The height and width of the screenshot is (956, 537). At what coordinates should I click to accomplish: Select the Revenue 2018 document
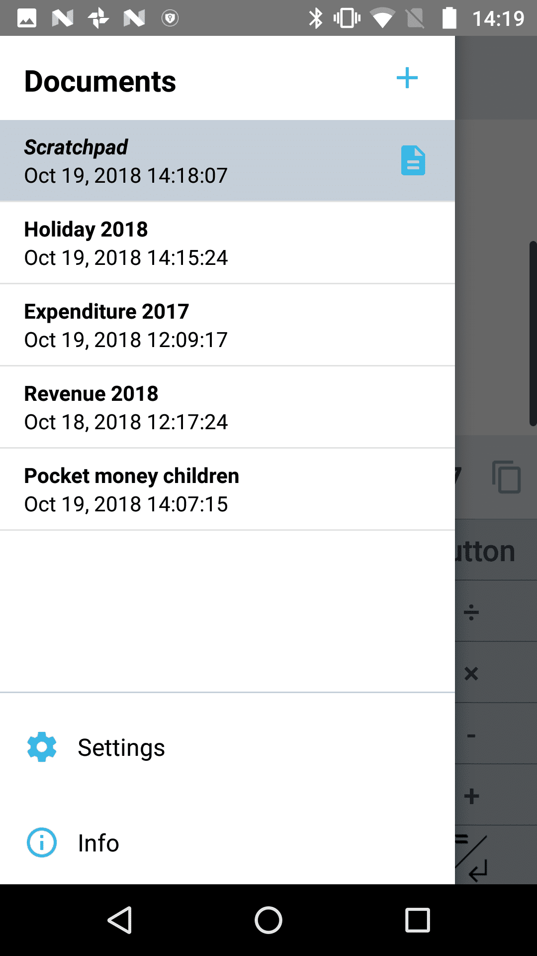[x=199, y=407]
